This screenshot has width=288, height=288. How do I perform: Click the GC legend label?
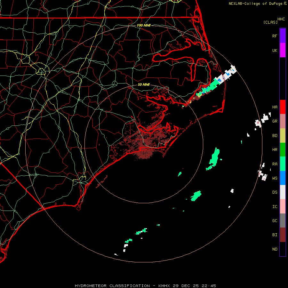pyautogui.click(x=275, y=221)
